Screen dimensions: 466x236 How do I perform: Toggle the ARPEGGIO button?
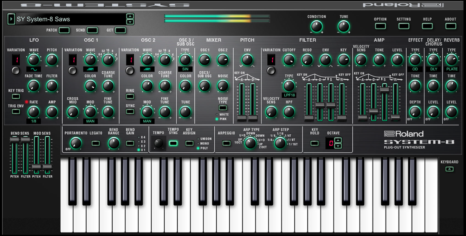pos(226,143)
